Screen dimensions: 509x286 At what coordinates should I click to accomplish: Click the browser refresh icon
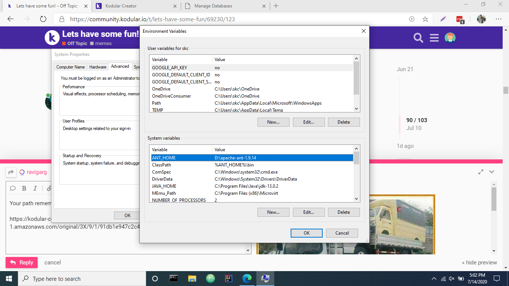click(43, 19)
